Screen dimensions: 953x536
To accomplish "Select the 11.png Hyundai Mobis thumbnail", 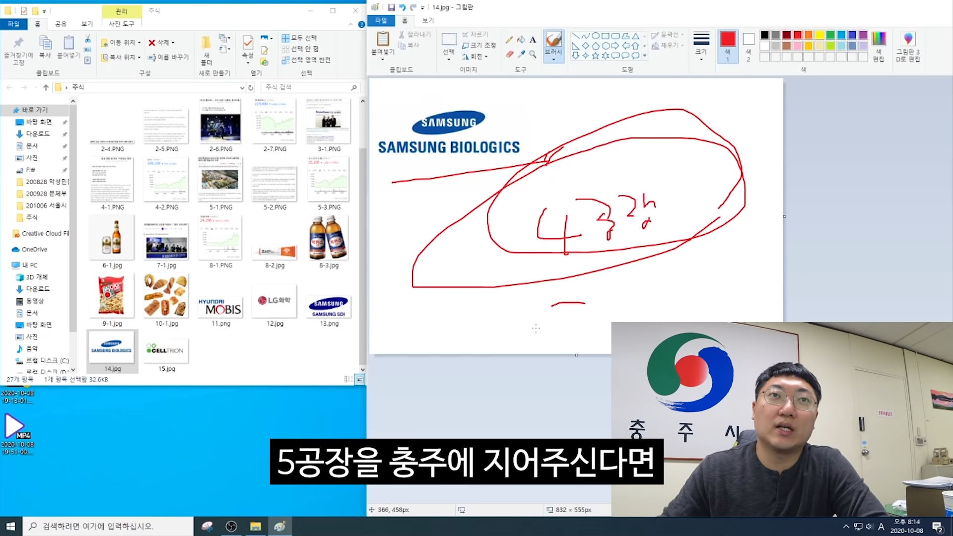I will coord(220,306).
